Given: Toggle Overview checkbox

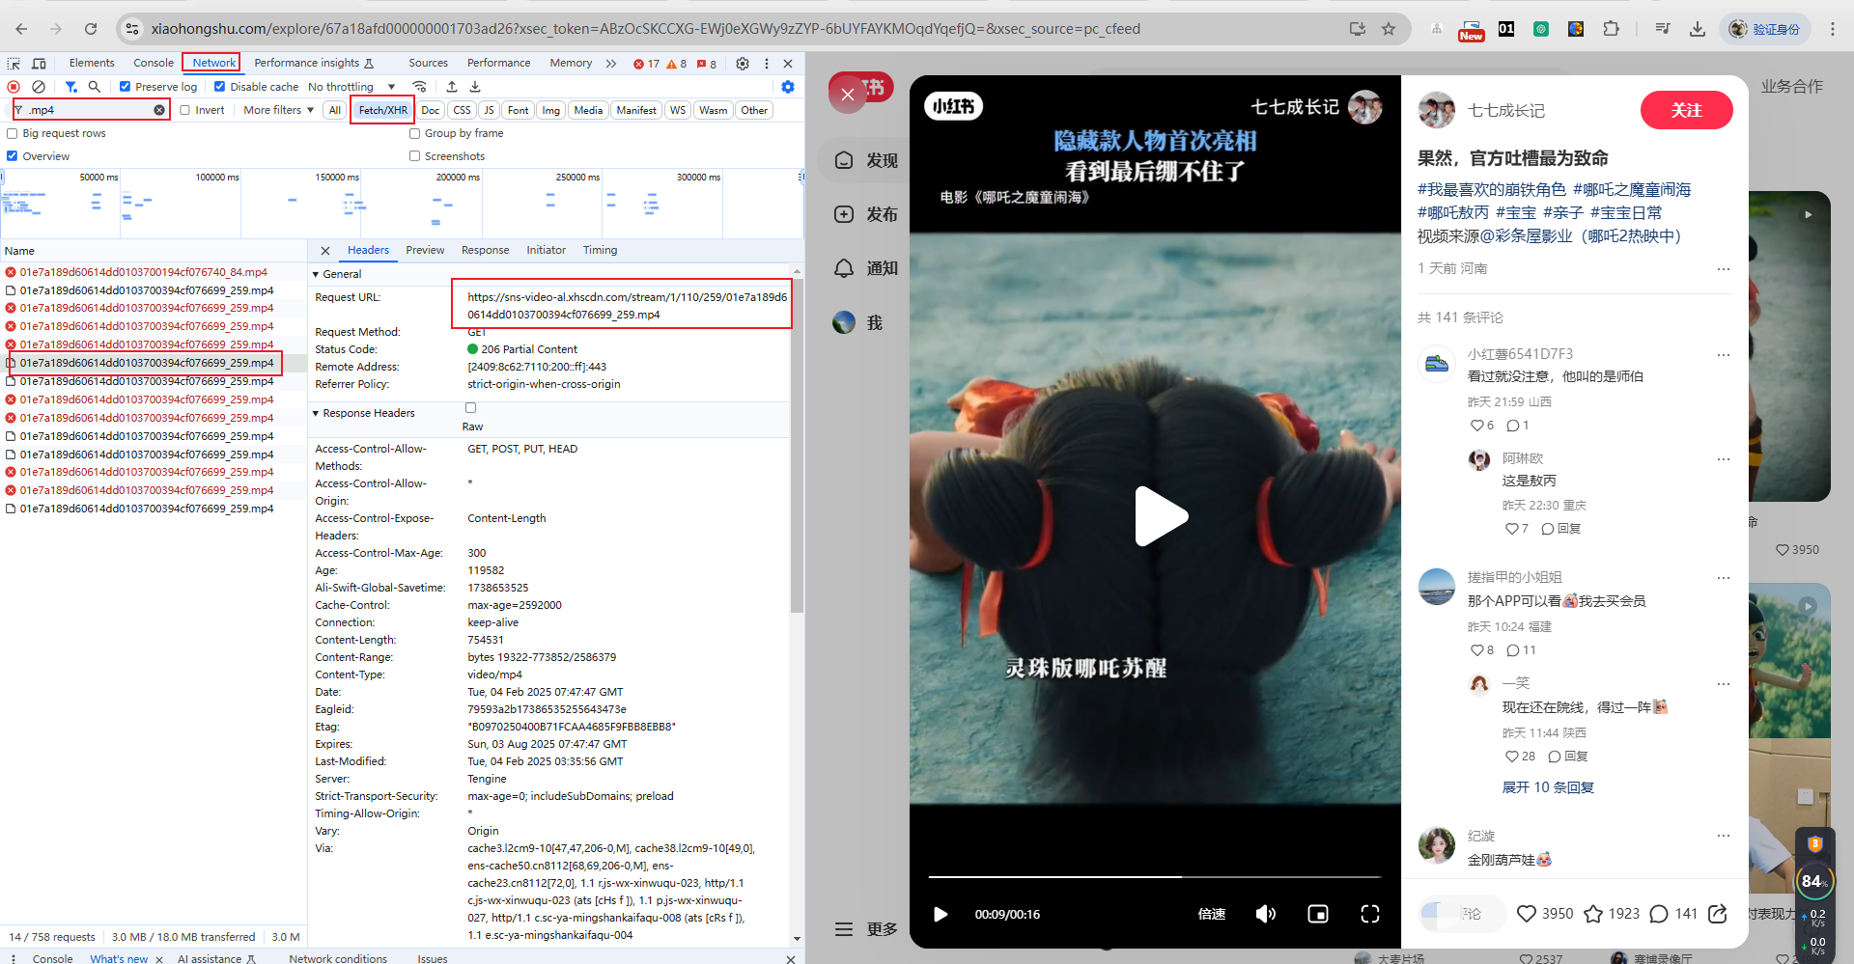Looking at the screenshot, I should (x=13, y=156).
